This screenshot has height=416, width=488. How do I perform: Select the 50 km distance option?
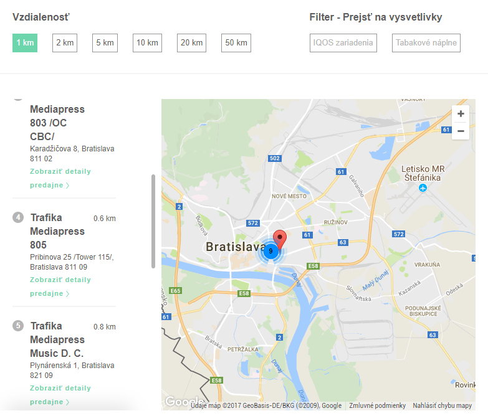pos(236,43)
